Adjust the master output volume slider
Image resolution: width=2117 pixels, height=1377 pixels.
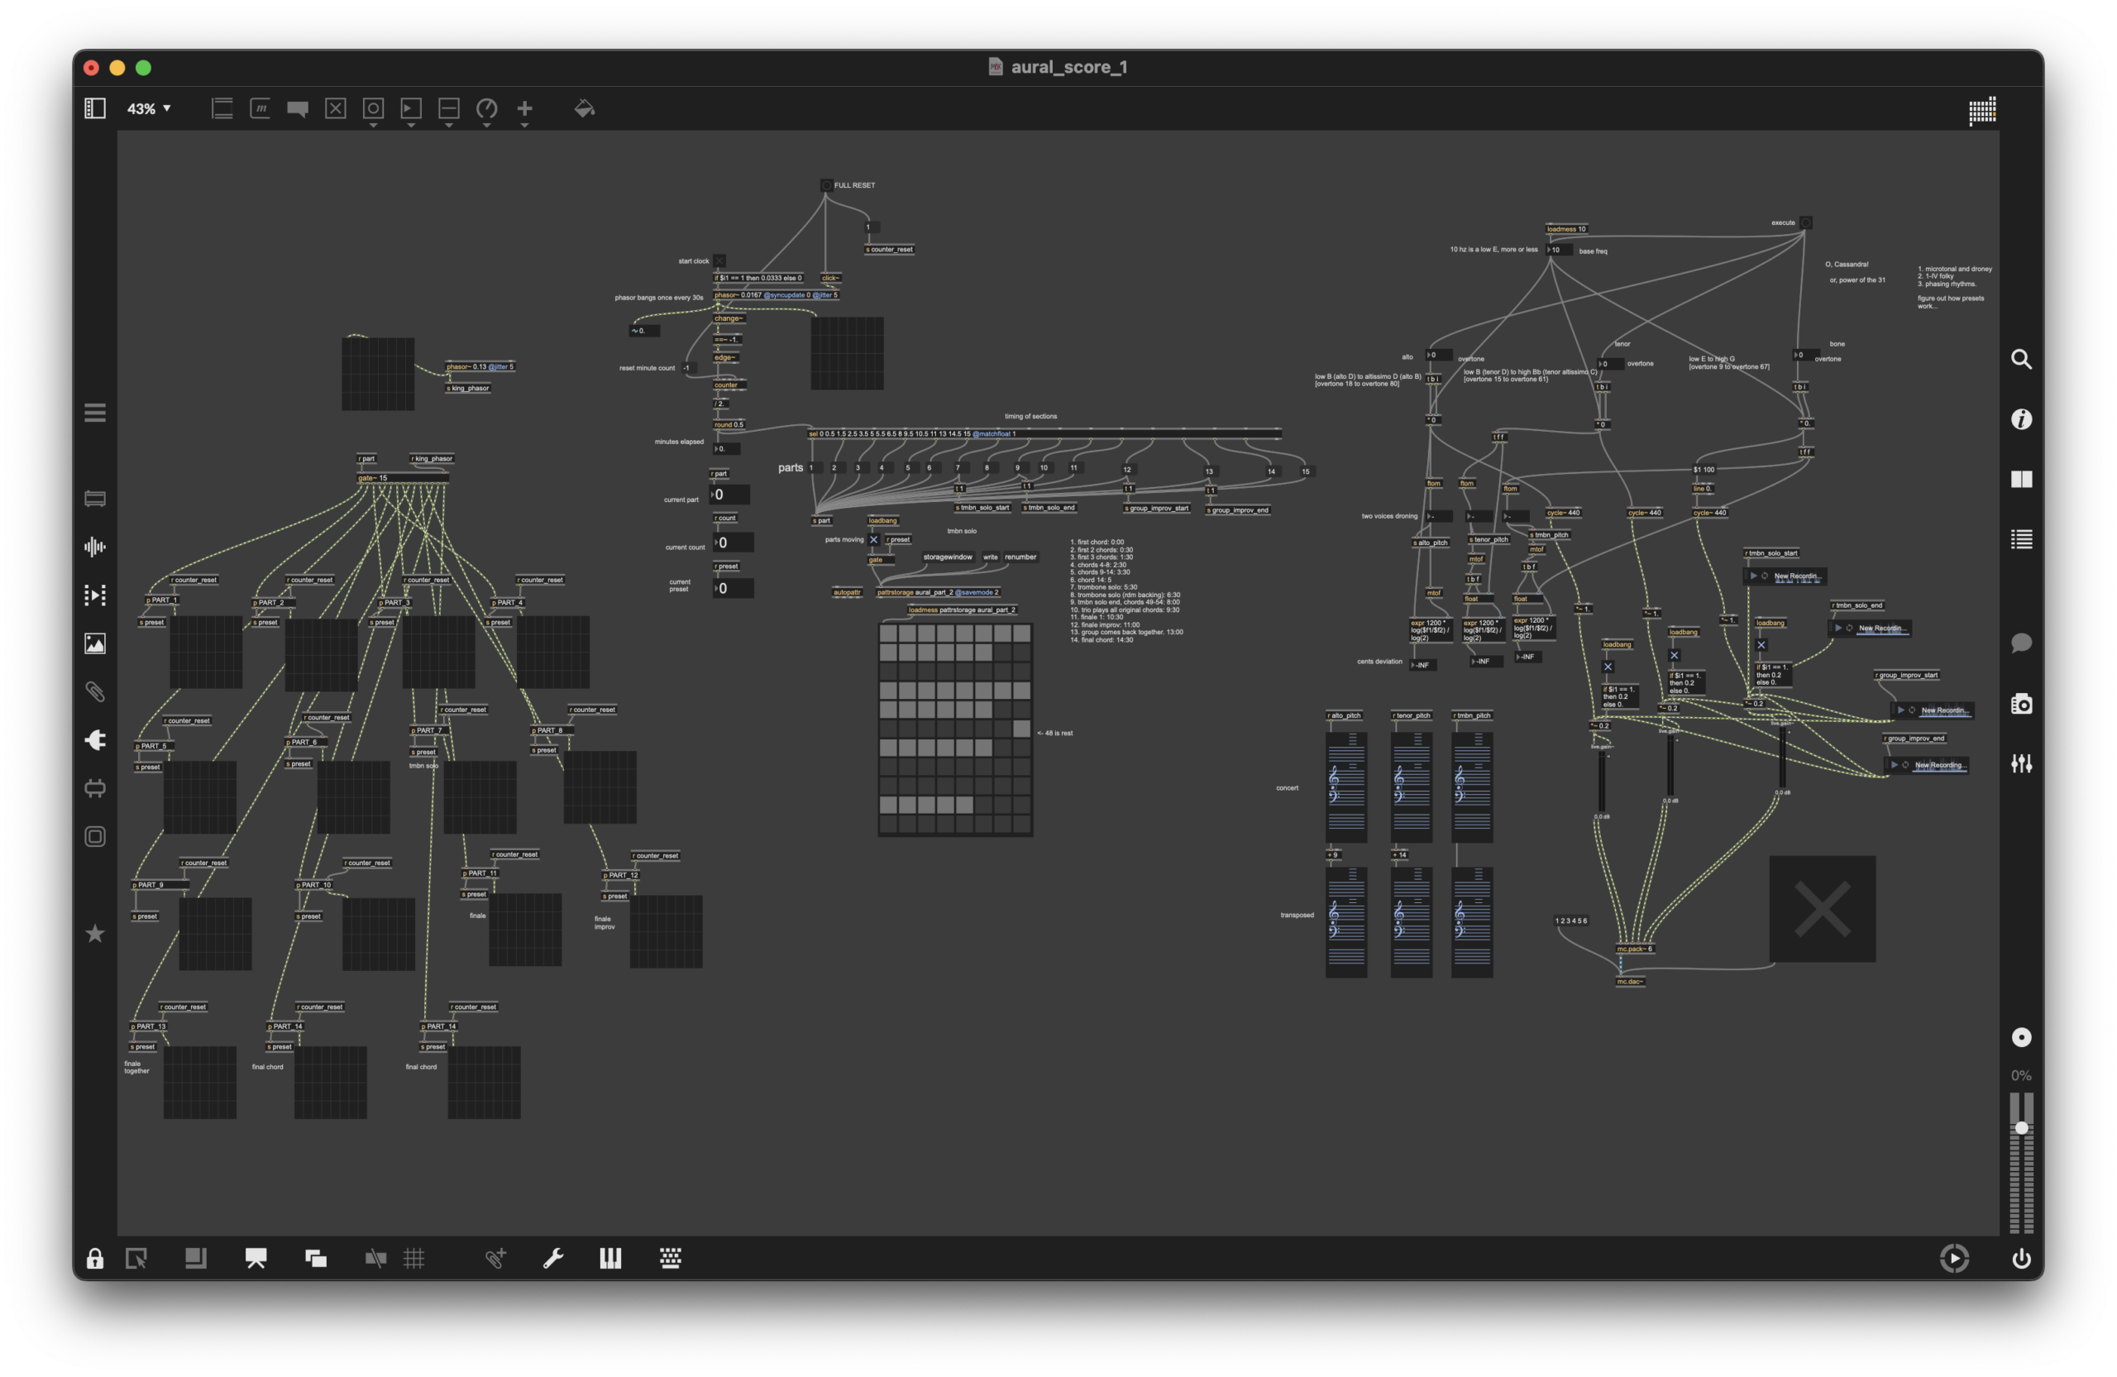pyautogui.click(x=2021, y=1128)
